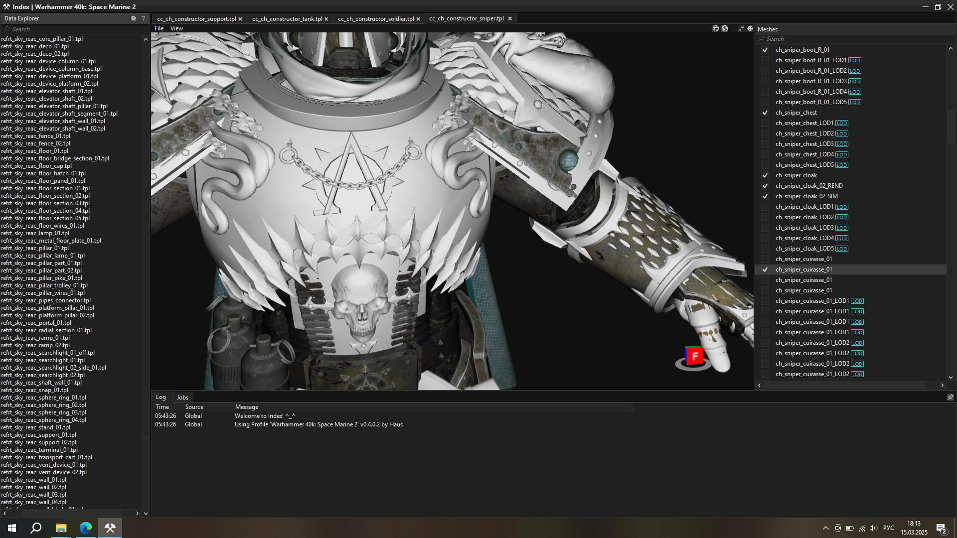Switch to cc_ch_constructor_soldier.tpl tab
The width and height of the screenshot is (957, 538).
(x=376, y=19)
